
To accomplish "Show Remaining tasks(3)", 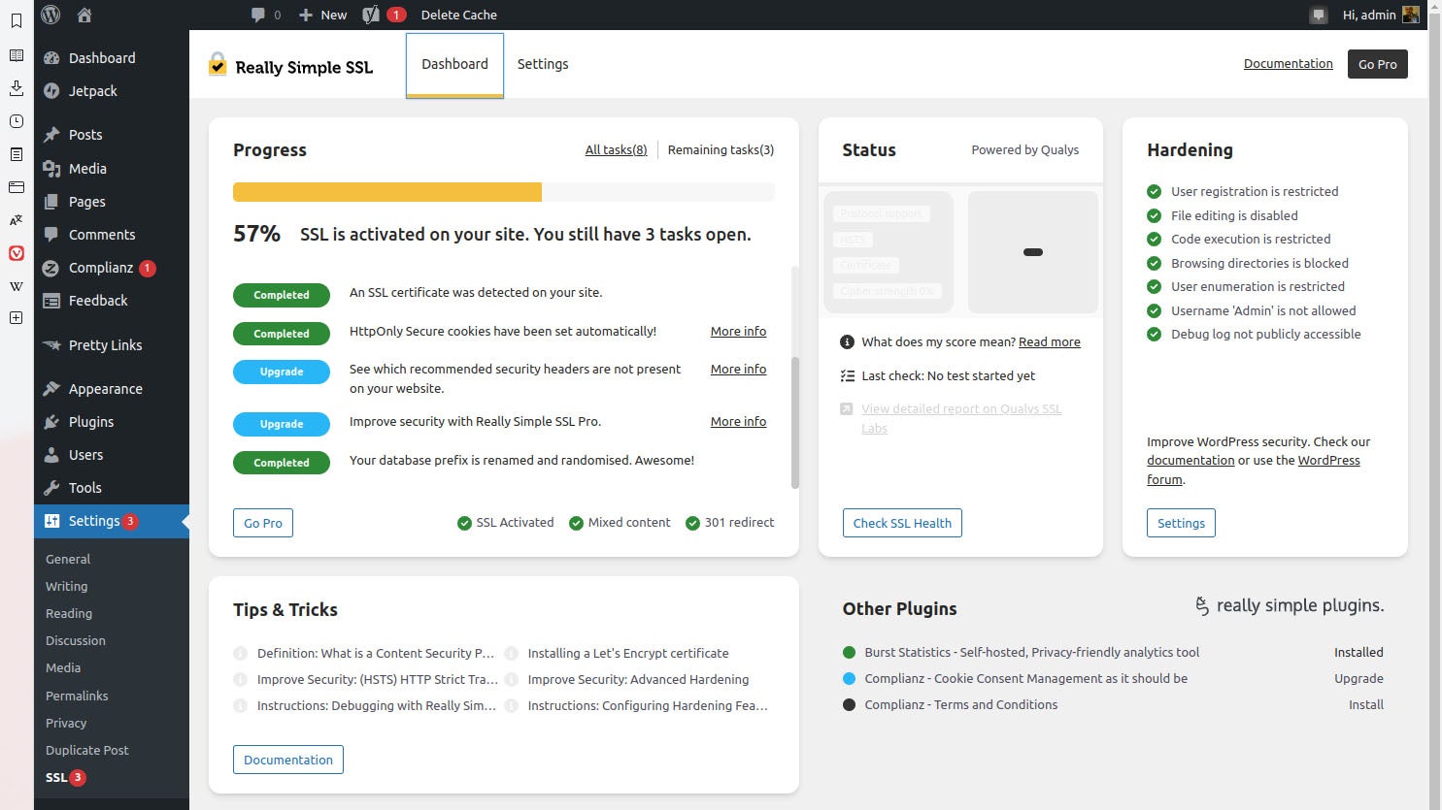I will click(721, 149).
